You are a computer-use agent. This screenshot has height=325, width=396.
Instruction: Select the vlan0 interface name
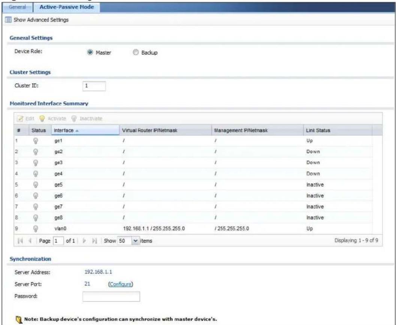pyautogui.click(x=60, y=228)
